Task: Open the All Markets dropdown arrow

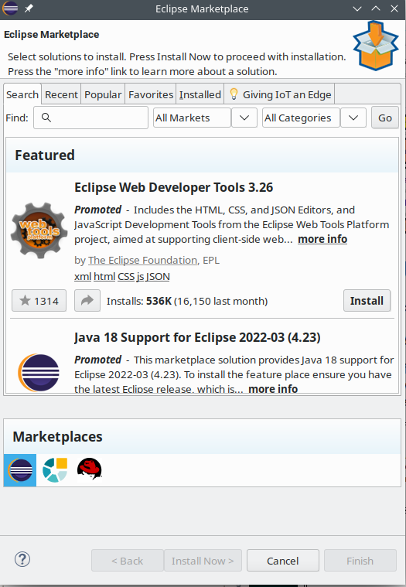Action: (244, 118)
